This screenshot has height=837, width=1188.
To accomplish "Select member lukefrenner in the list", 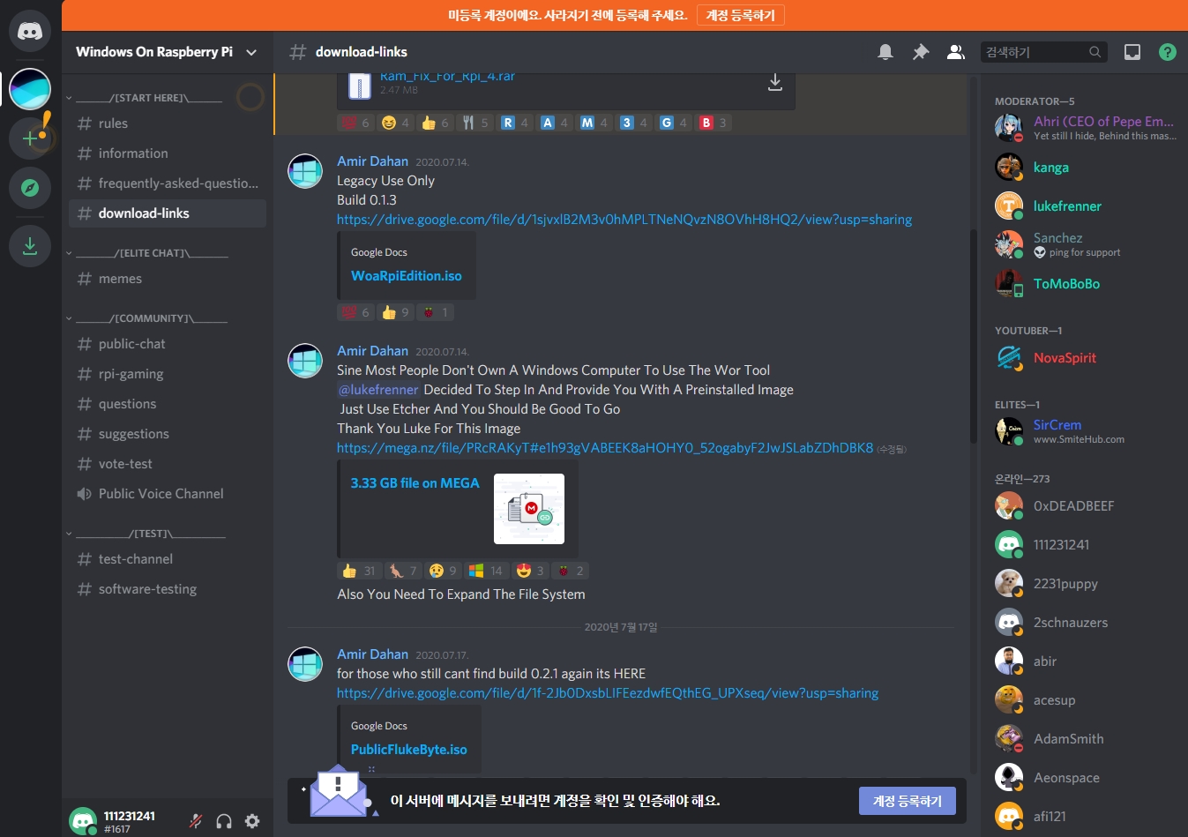I will point(1084,206).
